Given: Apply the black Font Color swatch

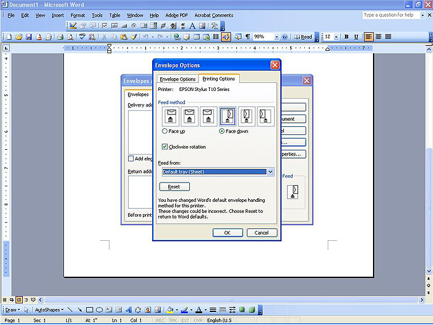Looking at the screenshot, I should (x=199, y=310).
